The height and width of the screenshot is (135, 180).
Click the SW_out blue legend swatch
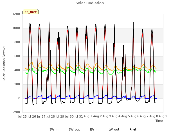(65, 130)
